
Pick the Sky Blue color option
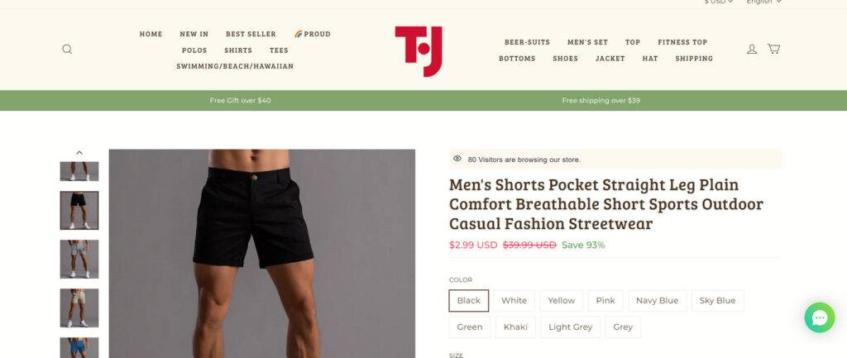tap(717, 301)
